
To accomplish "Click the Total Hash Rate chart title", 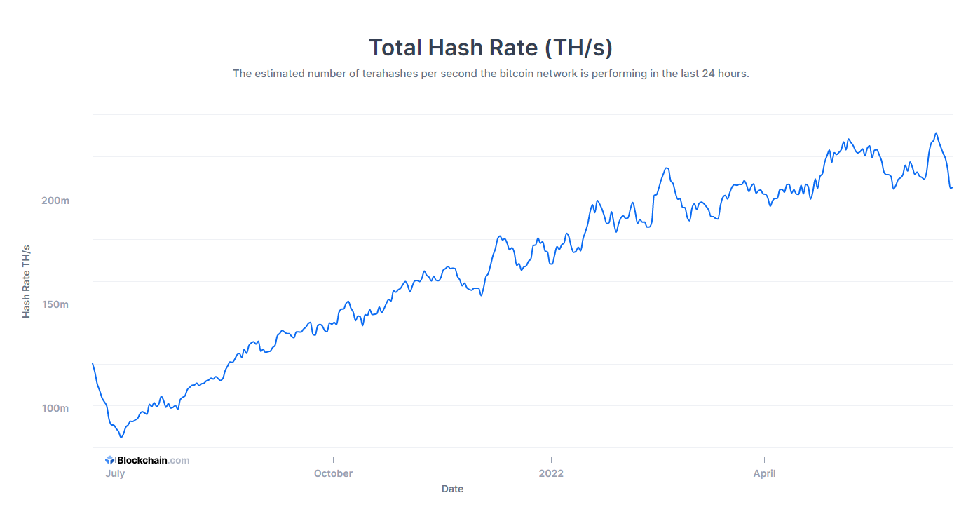I will click(491, 48).
